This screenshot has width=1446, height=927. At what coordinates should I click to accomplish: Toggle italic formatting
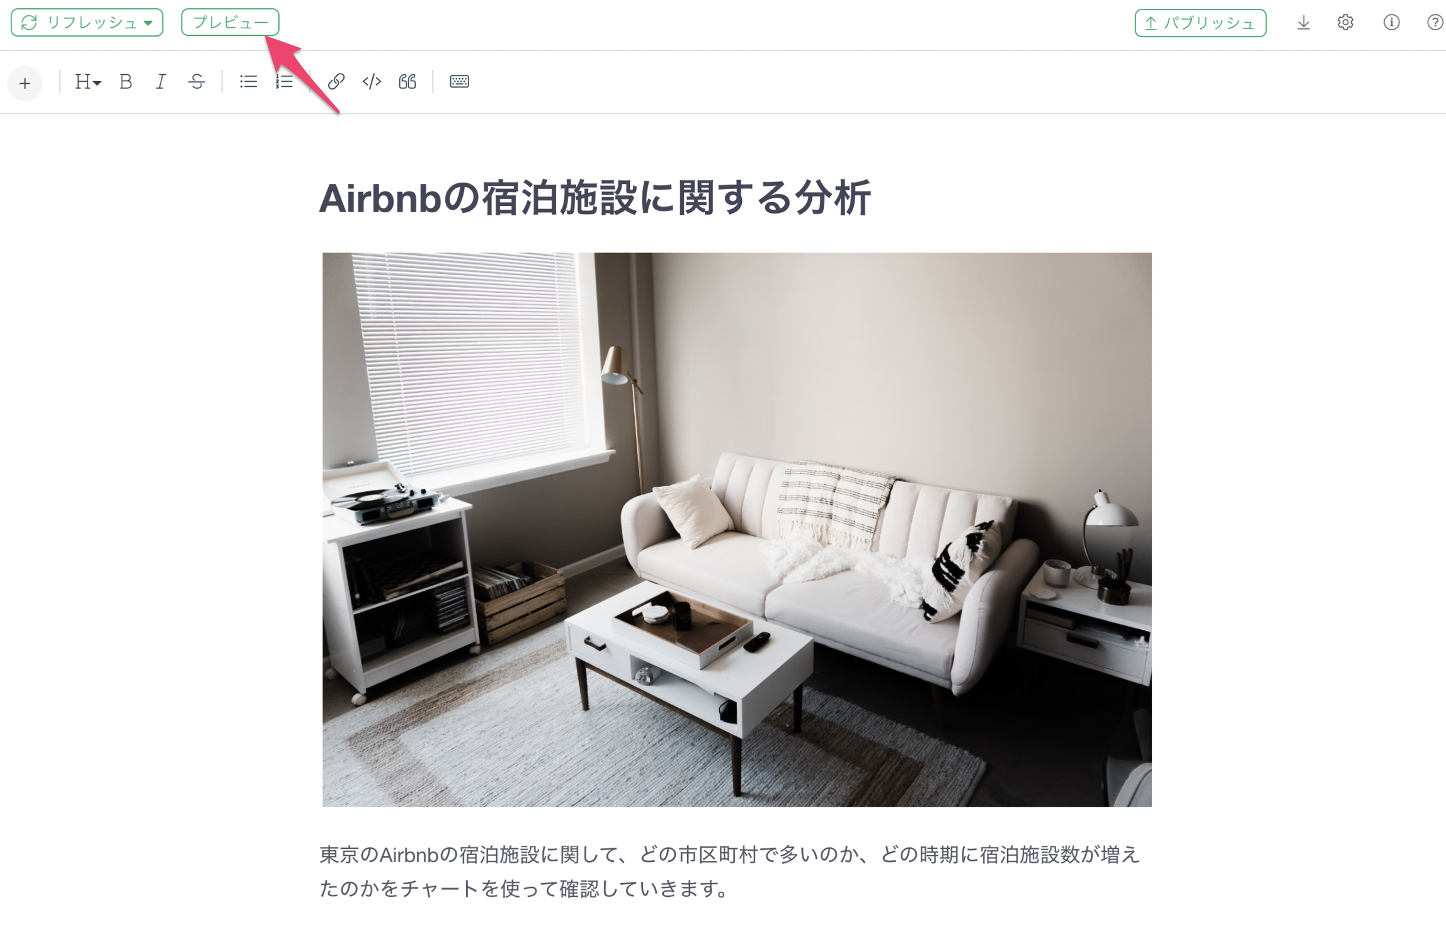161,82
